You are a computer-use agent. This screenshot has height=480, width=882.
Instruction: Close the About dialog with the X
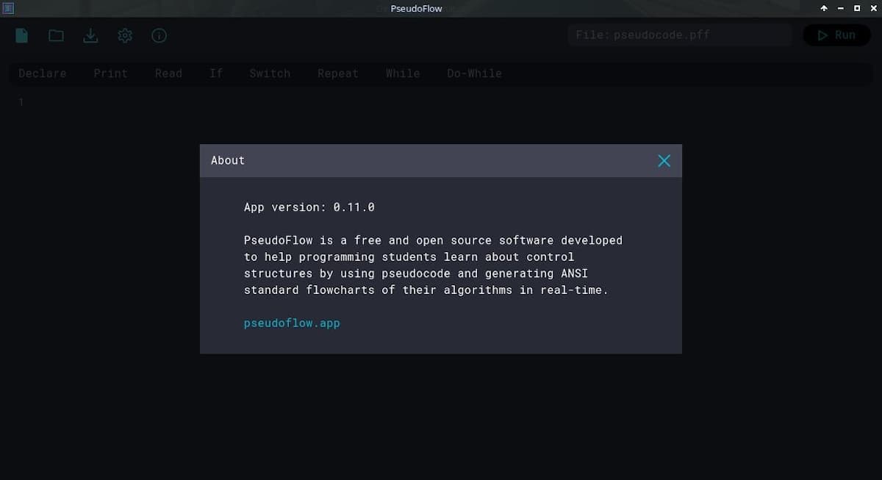[x=664, y=160]
